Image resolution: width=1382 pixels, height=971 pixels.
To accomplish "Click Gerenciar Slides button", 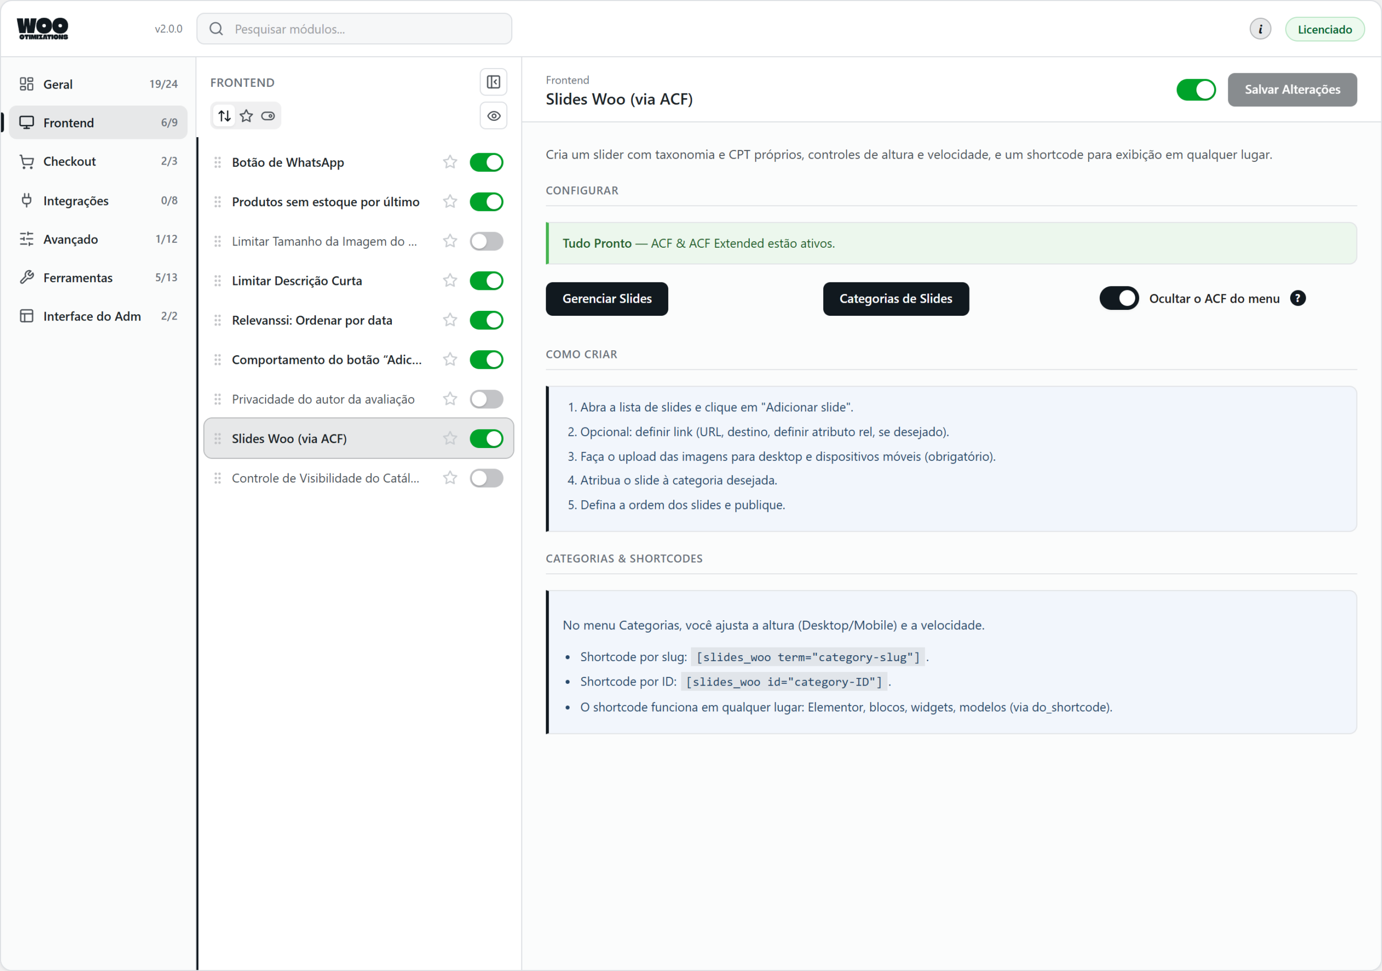I will 606,298.
